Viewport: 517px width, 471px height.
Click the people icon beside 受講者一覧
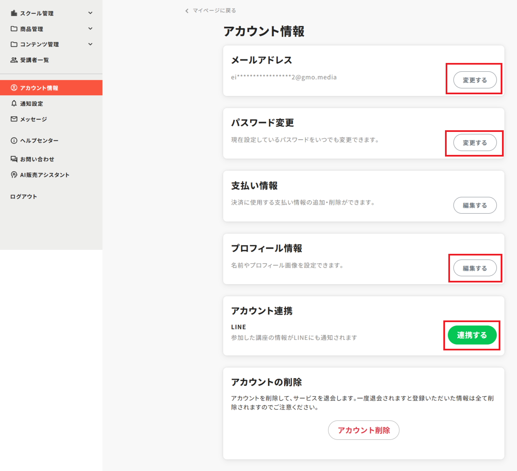point(14,60)
